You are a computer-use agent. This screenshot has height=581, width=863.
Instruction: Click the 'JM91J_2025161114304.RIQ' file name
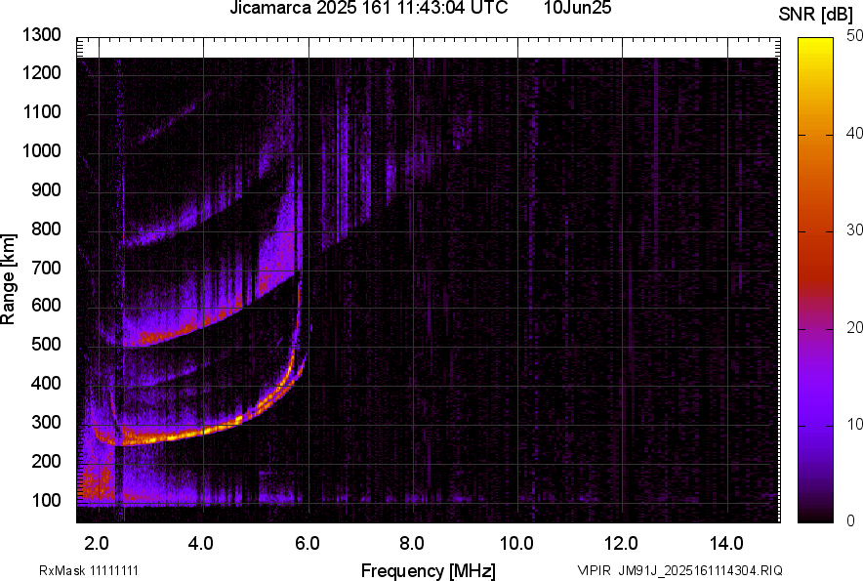click(700, 570)
